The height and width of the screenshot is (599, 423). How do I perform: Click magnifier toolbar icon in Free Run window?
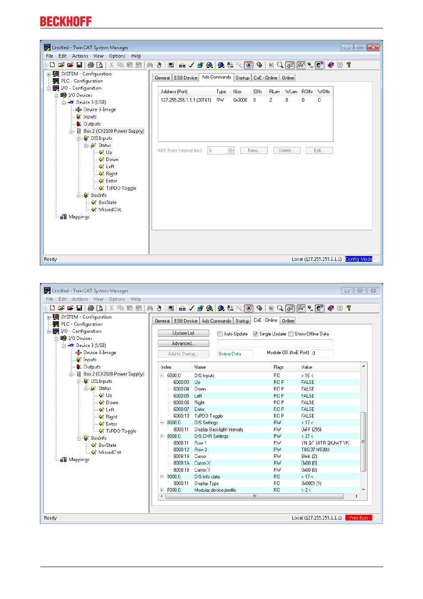click(280, 308)
